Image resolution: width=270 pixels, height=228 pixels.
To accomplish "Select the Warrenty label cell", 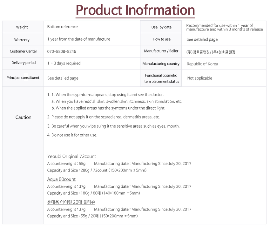I will point(22,40).
